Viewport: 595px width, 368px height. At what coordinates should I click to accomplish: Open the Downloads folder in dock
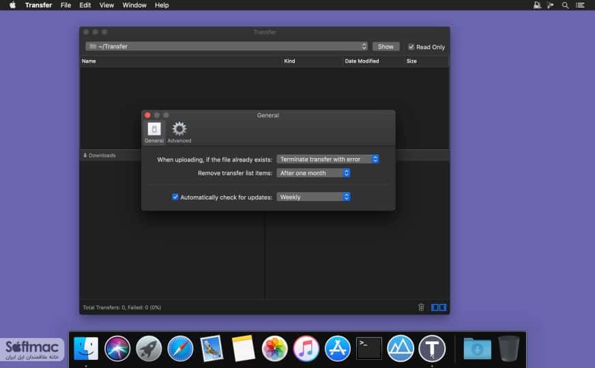click(x=478, y=348)
